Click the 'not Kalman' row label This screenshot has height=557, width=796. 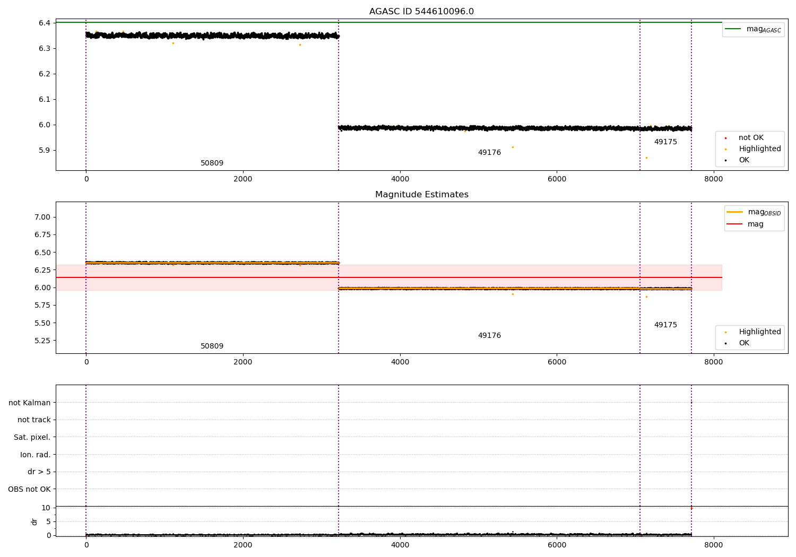(30, 403)
